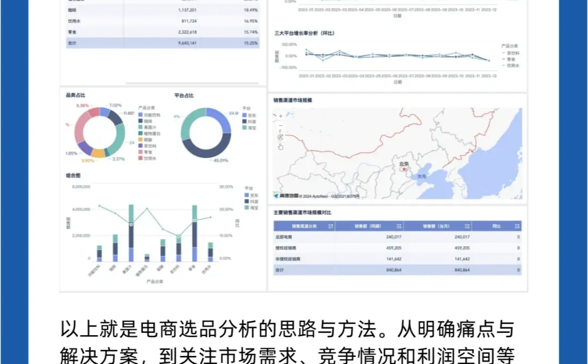Viewport: 588px width, 364px height.
Task: Sort by the 同比 column sort icon
Action: point(517,226)
